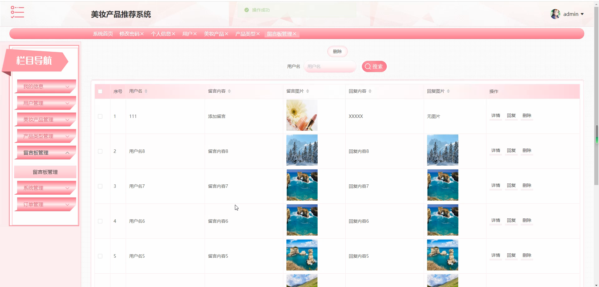Toggle the sidebar menu list icon
599x287 pixels.
[x=17, y=12]
